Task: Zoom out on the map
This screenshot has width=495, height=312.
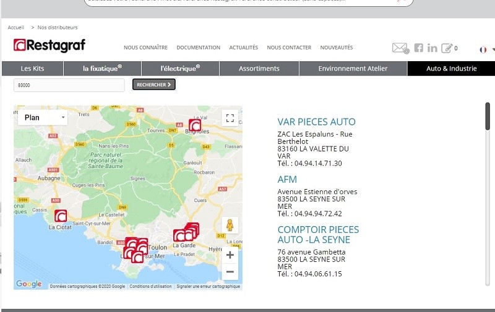Action: coord(230,272)
